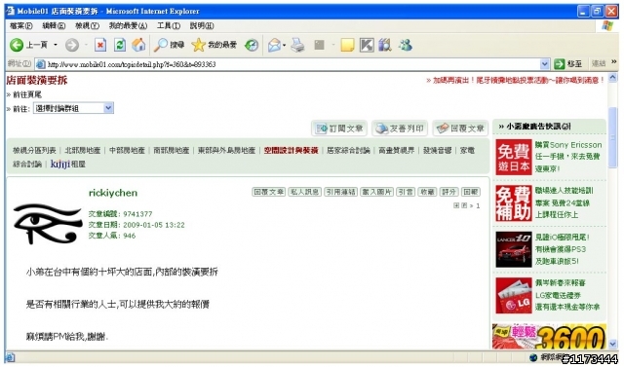624x367 pixels.
Task: Open Back button history dropdown arrow
Action: [56, 45]
